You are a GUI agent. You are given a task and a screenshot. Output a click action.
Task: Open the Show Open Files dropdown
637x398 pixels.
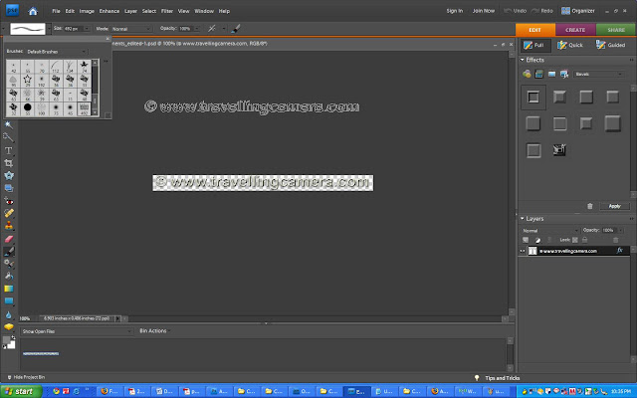[x=77, y=331]
